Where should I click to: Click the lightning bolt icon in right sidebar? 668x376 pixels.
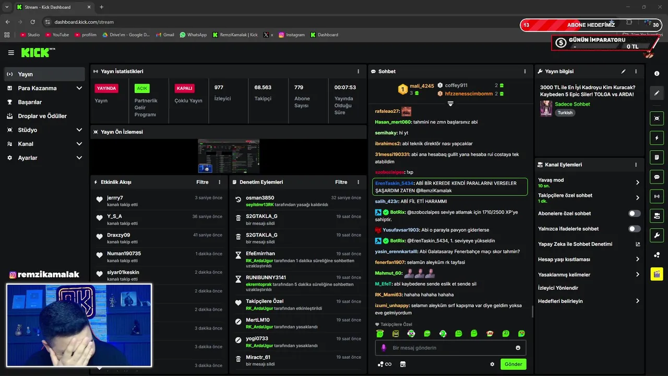(x=657, y=138)
